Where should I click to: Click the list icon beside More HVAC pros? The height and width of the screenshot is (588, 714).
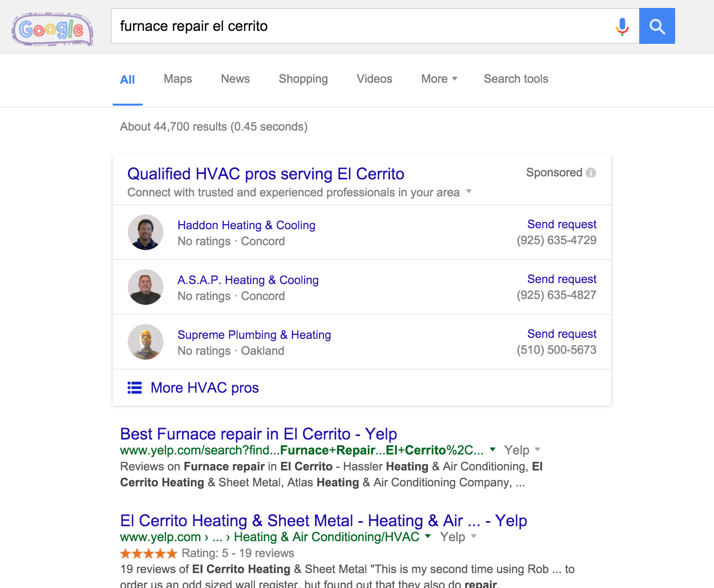tap(135, 388)
